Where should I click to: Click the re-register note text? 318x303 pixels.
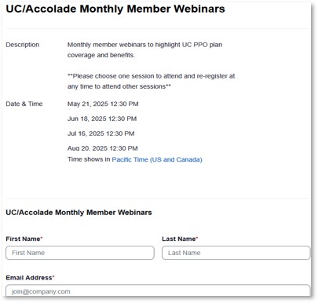151,82
